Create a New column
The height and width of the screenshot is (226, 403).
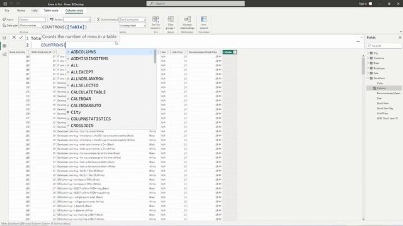(204, 23)
